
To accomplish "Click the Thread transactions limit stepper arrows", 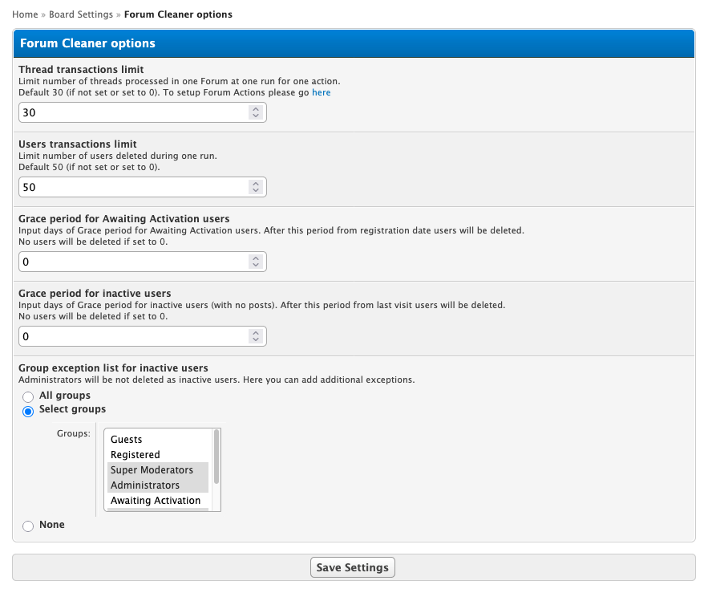I will pos(256,113).
